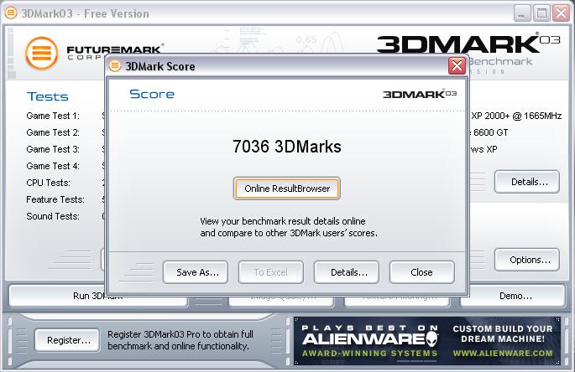575x372 pixels.
Task: Click the Futuremark orange logo
Action: 41,54
